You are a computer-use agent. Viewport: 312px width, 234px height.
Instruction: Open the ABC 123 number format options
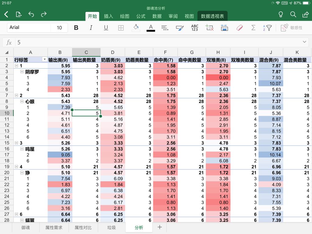(194, 28)
